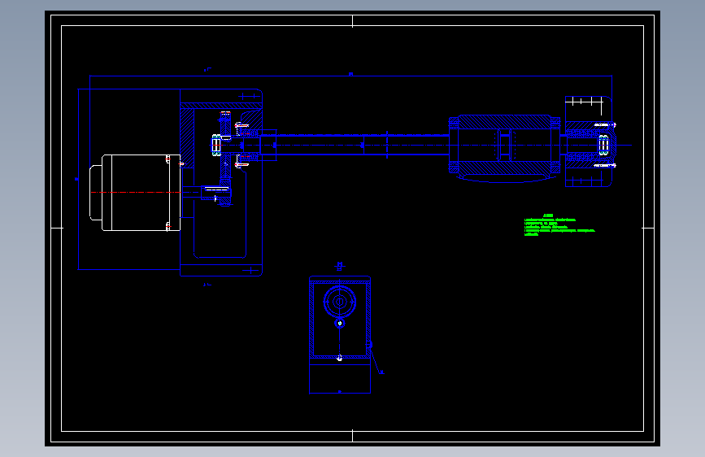The image size is (705, 457).
Task: Select the leader callout beside the section view
Action: (376, 362)
